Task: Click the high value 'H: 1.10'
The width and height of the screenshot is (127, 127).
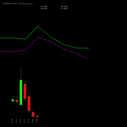Action: pos(64,7)
